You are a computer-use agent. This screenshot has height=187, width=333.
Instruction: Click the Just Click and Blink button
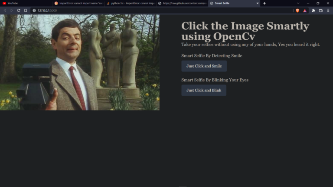pyautogui.click(x=204, y=90)
